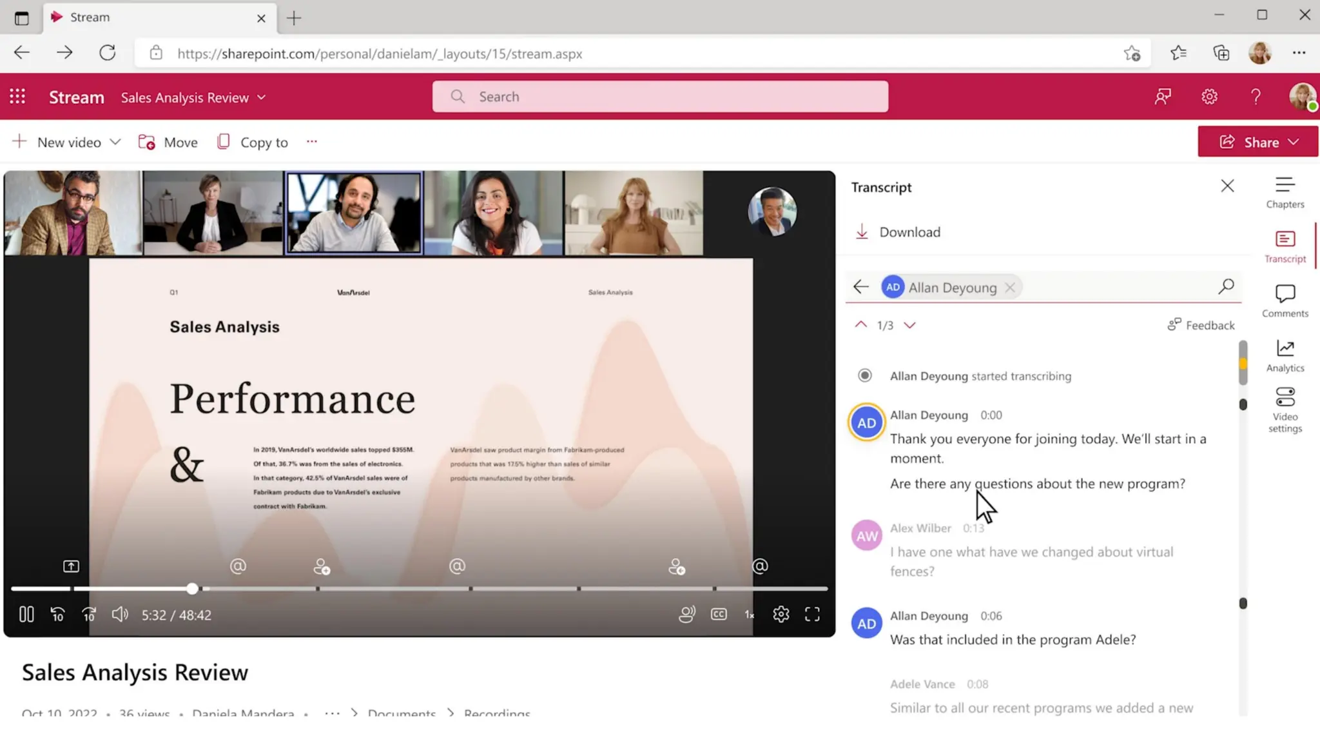Image resolution: width=1320 pixels, height=743 pixels.
Task: Pause the video playback
Action: point(26,615)
